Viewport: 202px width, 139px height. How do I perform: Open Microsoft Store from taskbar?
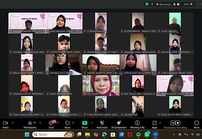click(113, 134)
